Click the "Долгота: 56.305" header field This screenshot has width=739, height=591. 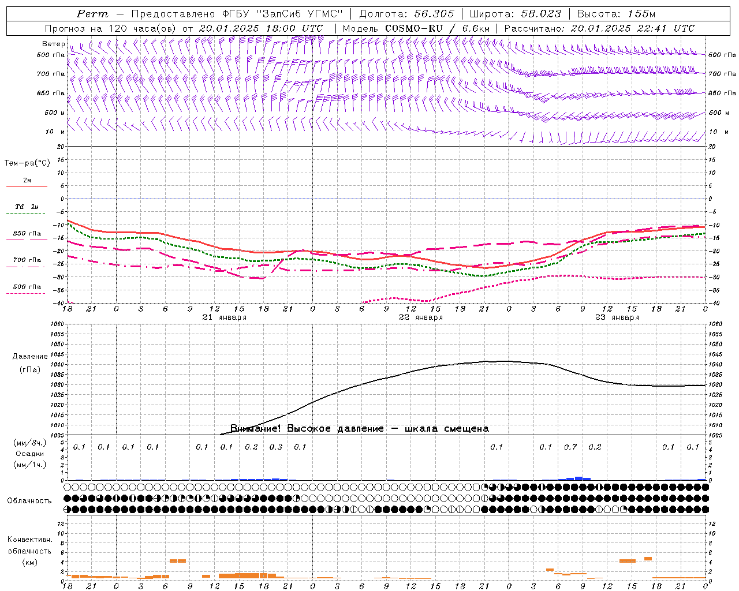pos(407,14)
